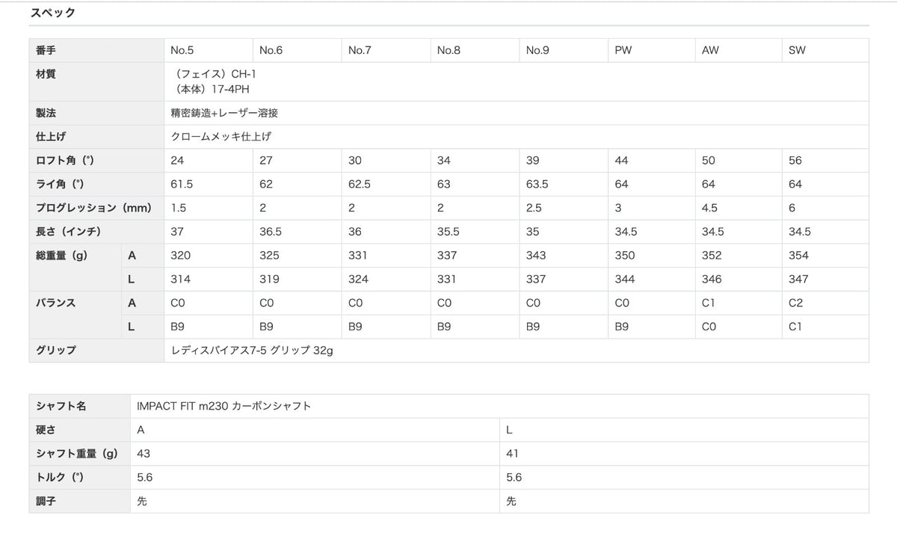
Task: Click the ライ角 row label
Action: pos(60,185)
